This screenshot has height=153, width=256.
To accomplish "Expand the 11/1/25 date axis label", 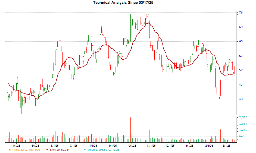I will [151, 145].
